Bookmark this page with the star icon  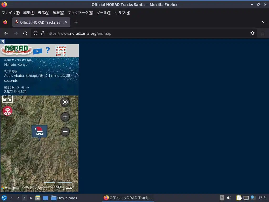(x=252, y=33)
